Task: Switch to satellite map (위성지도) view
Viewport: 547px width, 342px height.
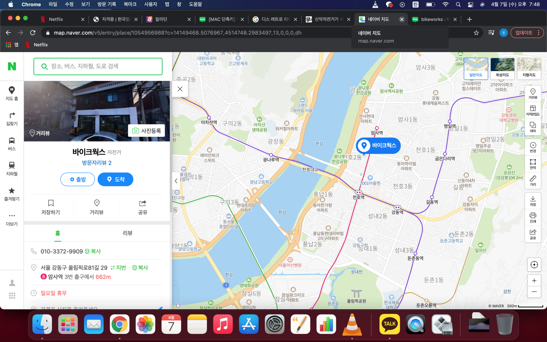Action: pos(502,69)
